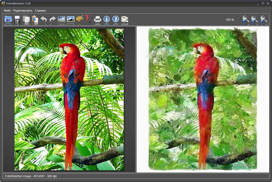The height and width of the screenshot is (182, 272).
Task: Click the coffee cup donate icon
Action: coord(124,19)
